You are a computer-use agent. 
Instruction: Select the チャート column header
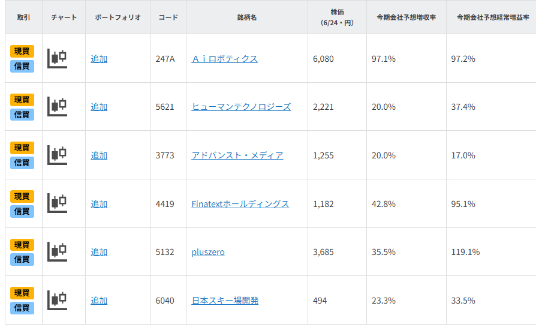pyautogui.click(x=64, y=17)
